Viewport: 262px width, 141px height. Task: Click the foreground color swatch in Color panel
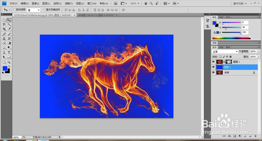[214, 23]
